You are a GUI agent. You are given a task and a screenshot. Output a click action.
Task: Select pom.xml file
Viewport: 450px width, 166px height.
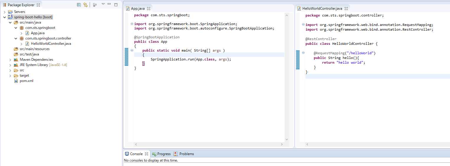pos(27,81)
